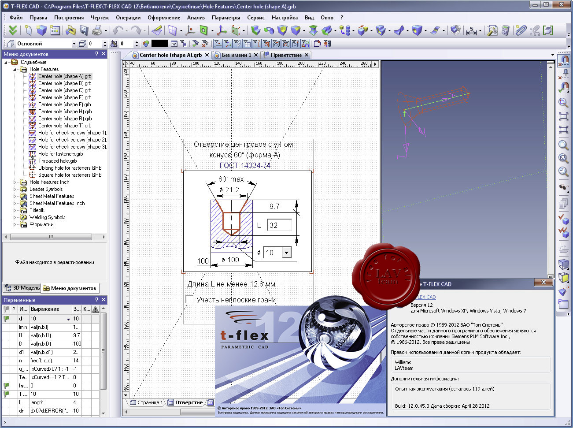Viewport: 573px width, 428px height.
Task: Switch to the Страница 1 page tab
Action: (147, 402)
